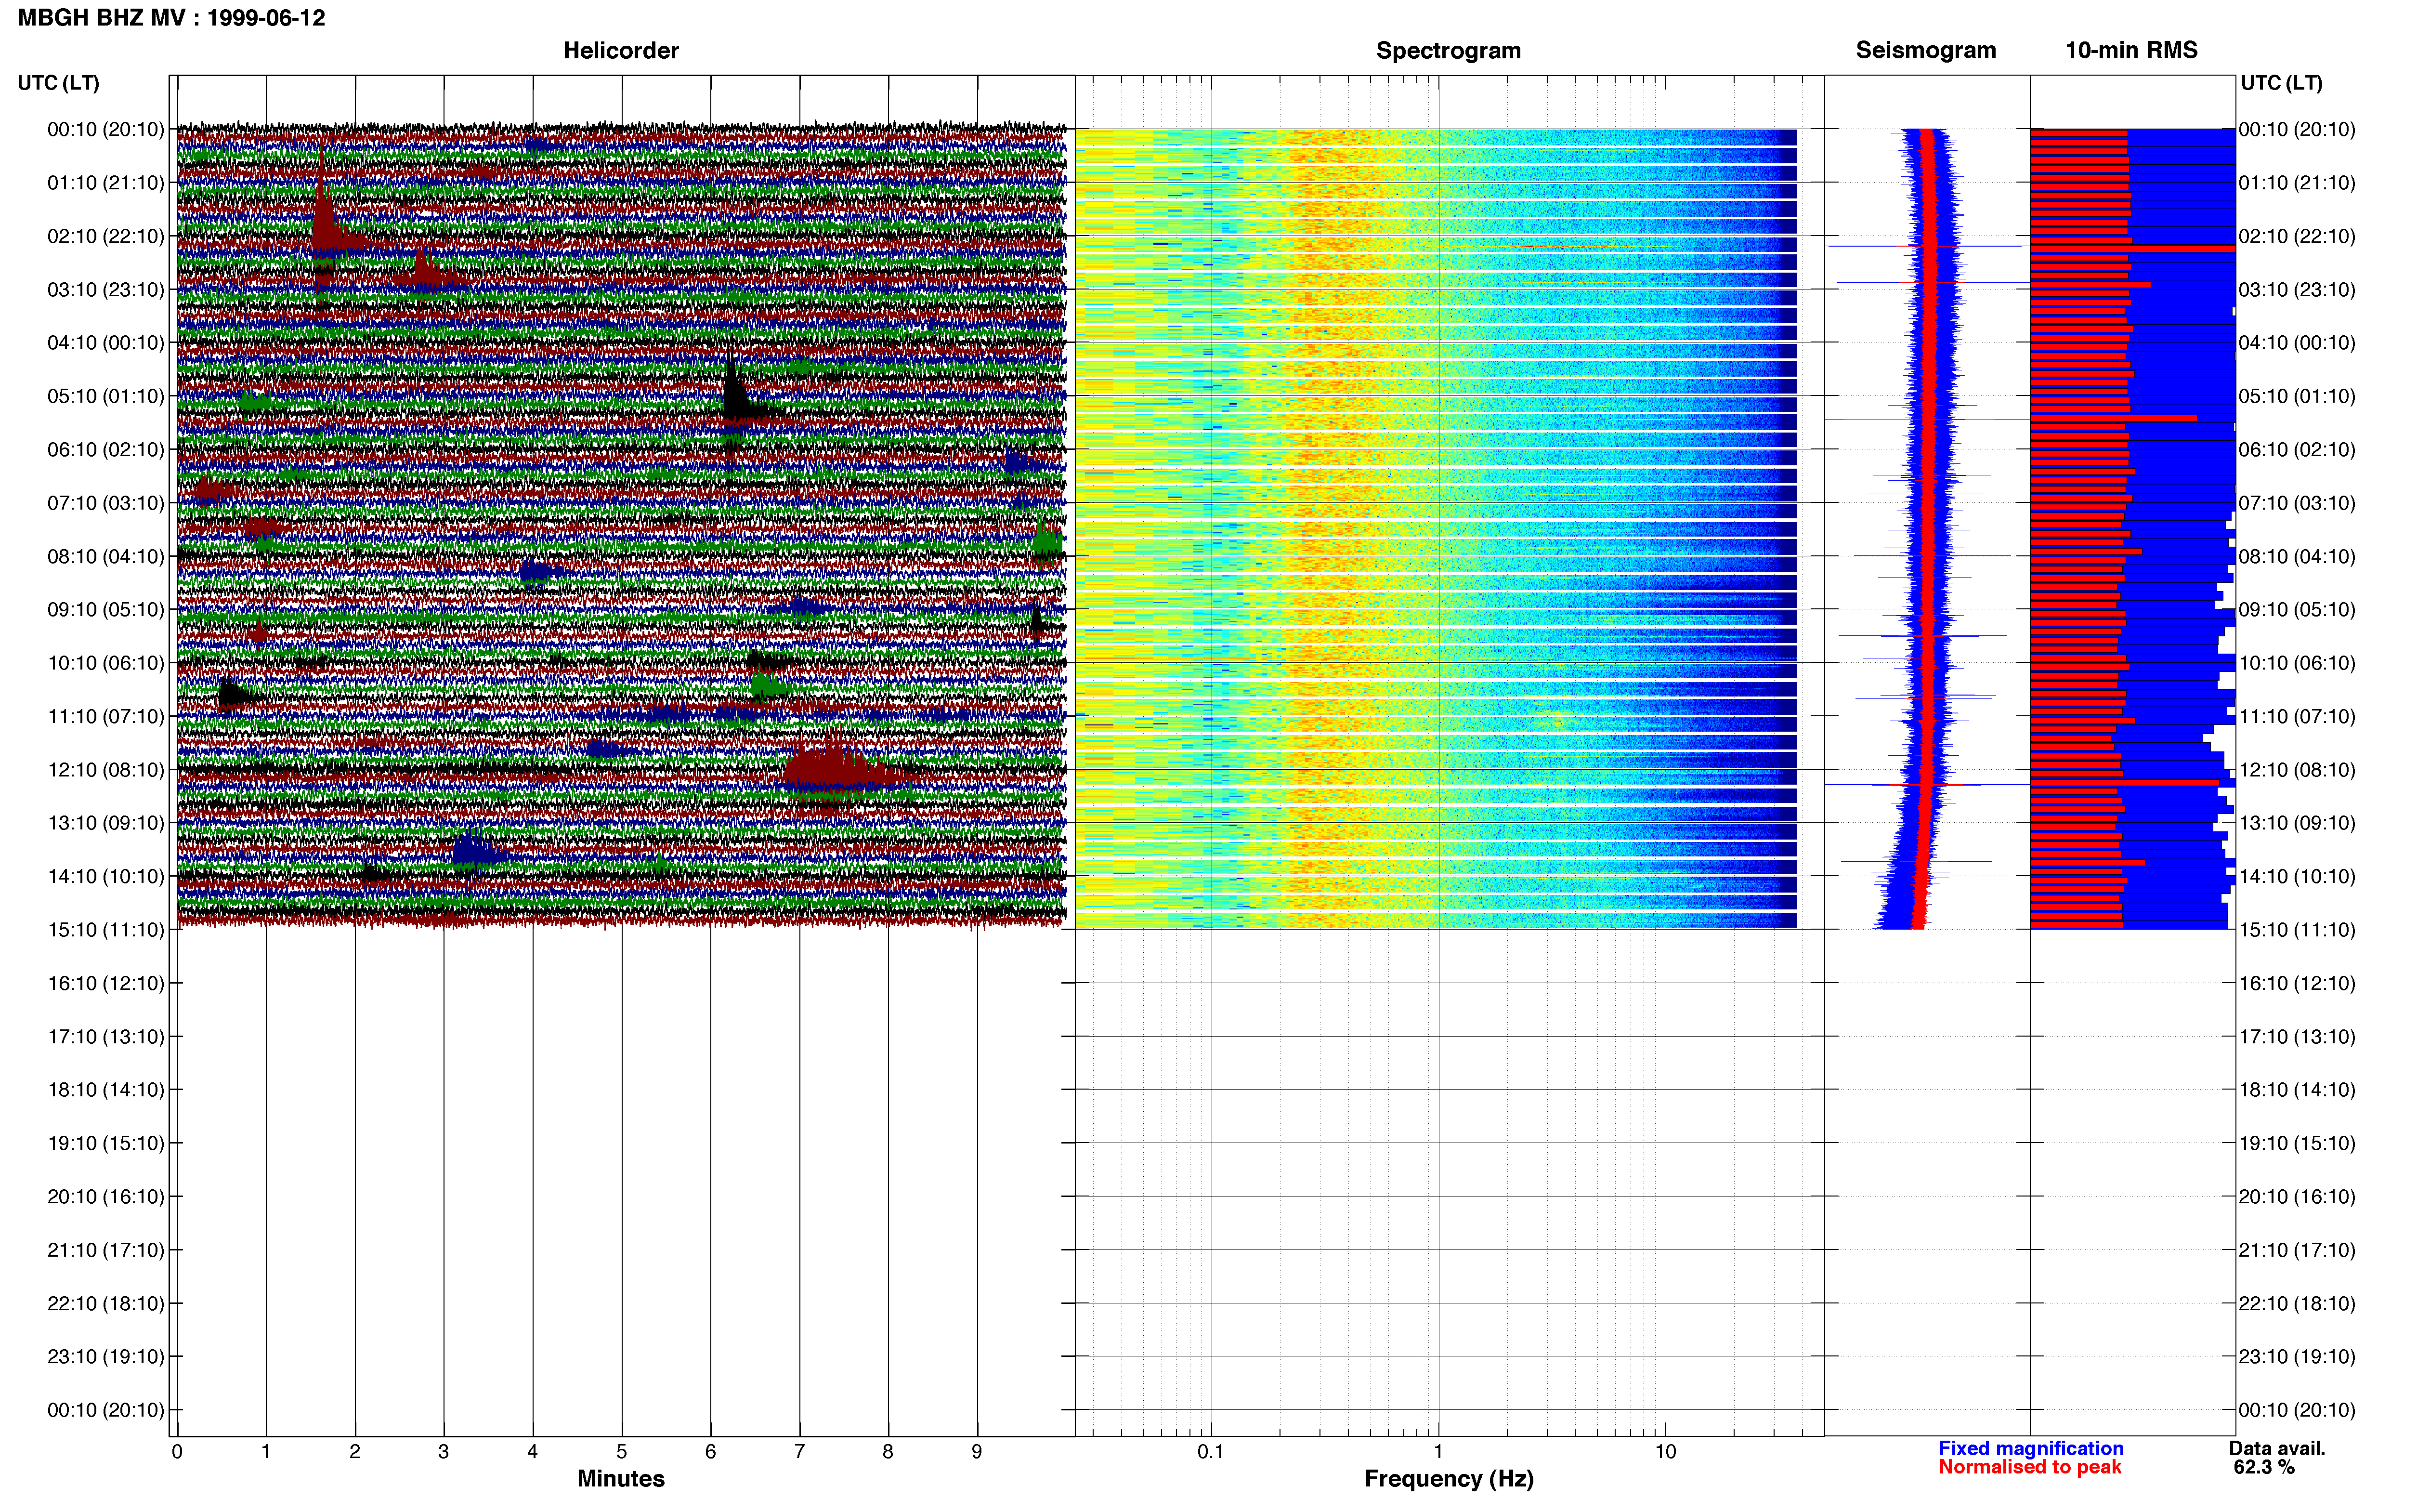Click the left '02:10 (22:10)' time label

coord(106,236)
